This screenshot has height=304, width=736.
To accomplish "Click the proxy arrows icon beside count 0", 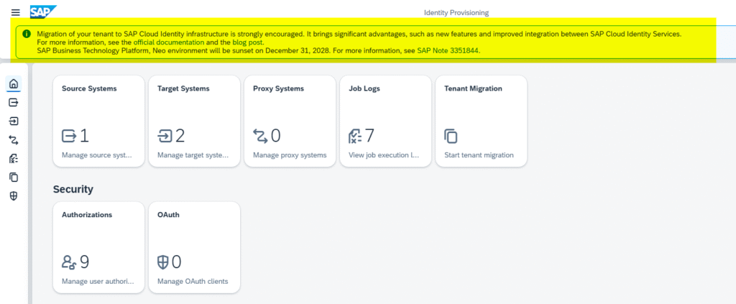I will 260,136.
